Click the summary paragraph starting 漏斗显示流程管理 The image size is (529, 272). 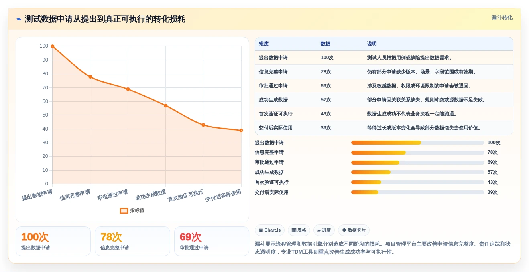[x=383, y=248]
